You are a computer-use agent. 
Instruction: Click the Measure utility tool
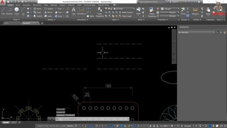195,11
